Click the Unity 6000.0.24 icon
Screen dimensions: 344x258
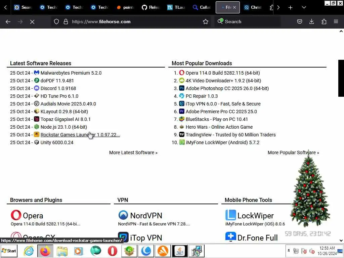click(x=37, y=142)
